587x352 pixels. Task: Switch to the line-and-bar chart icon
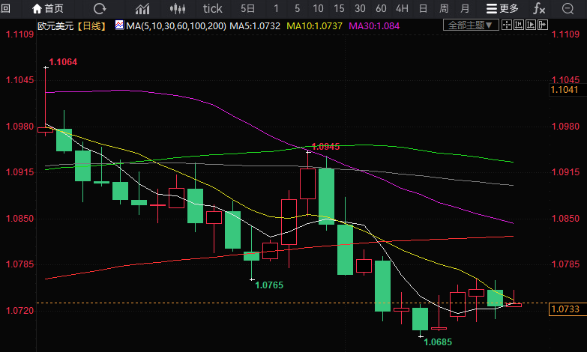tap(142, 8)
